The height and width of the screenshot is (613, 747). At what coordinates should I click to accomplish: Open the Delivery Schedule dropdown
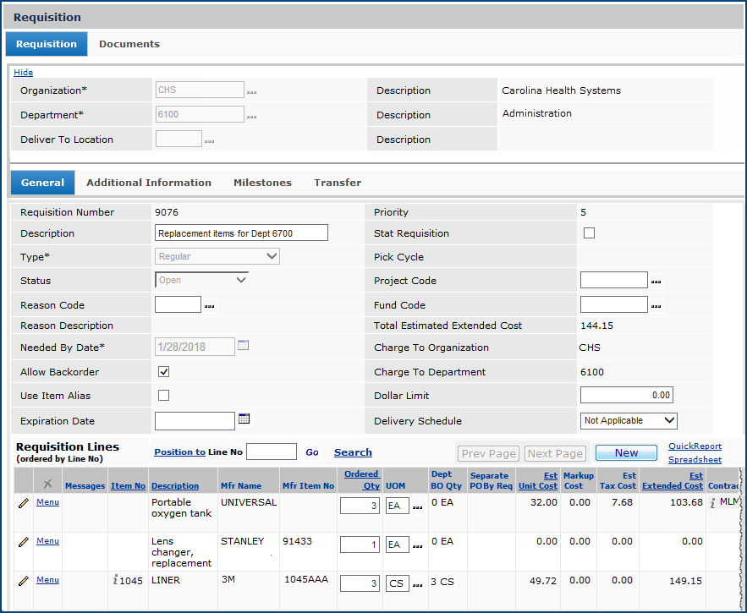629,420
